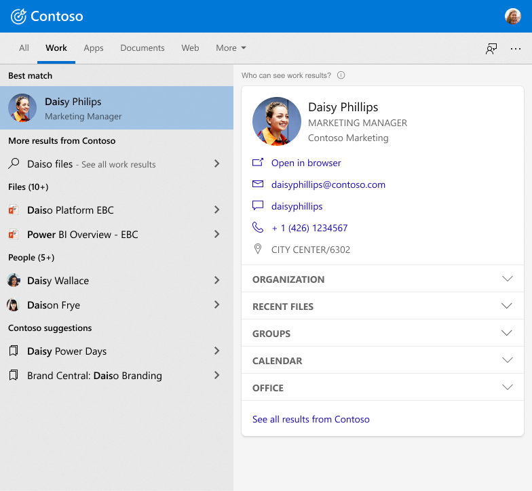Viewport: 532px width, 491px height.
Task: Click chevron next to Daiso Platform EBC
Action: point(217,210)
